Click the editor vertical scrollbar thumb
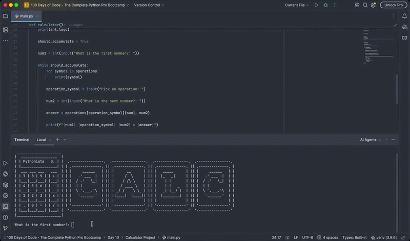This screenshot has height=241, width=410. (x=397, y=89)
